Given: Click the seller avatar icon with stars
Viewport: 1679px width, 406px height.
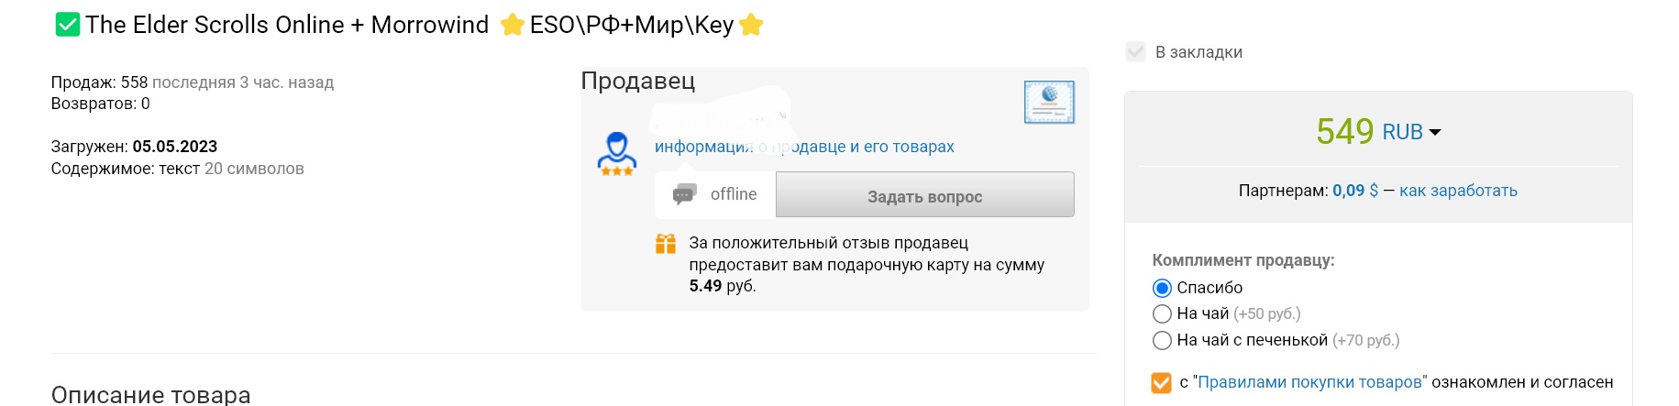Looking at the screenshot, I should click(x=616, y=154).
